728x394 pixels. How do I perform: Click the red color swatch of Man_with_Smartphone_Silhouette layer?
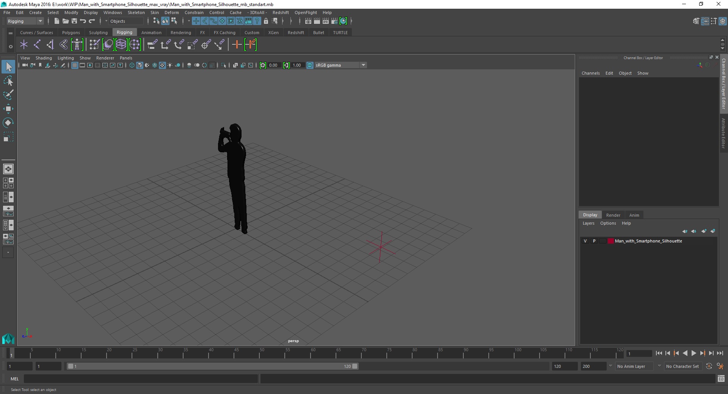tap(610, 241)
